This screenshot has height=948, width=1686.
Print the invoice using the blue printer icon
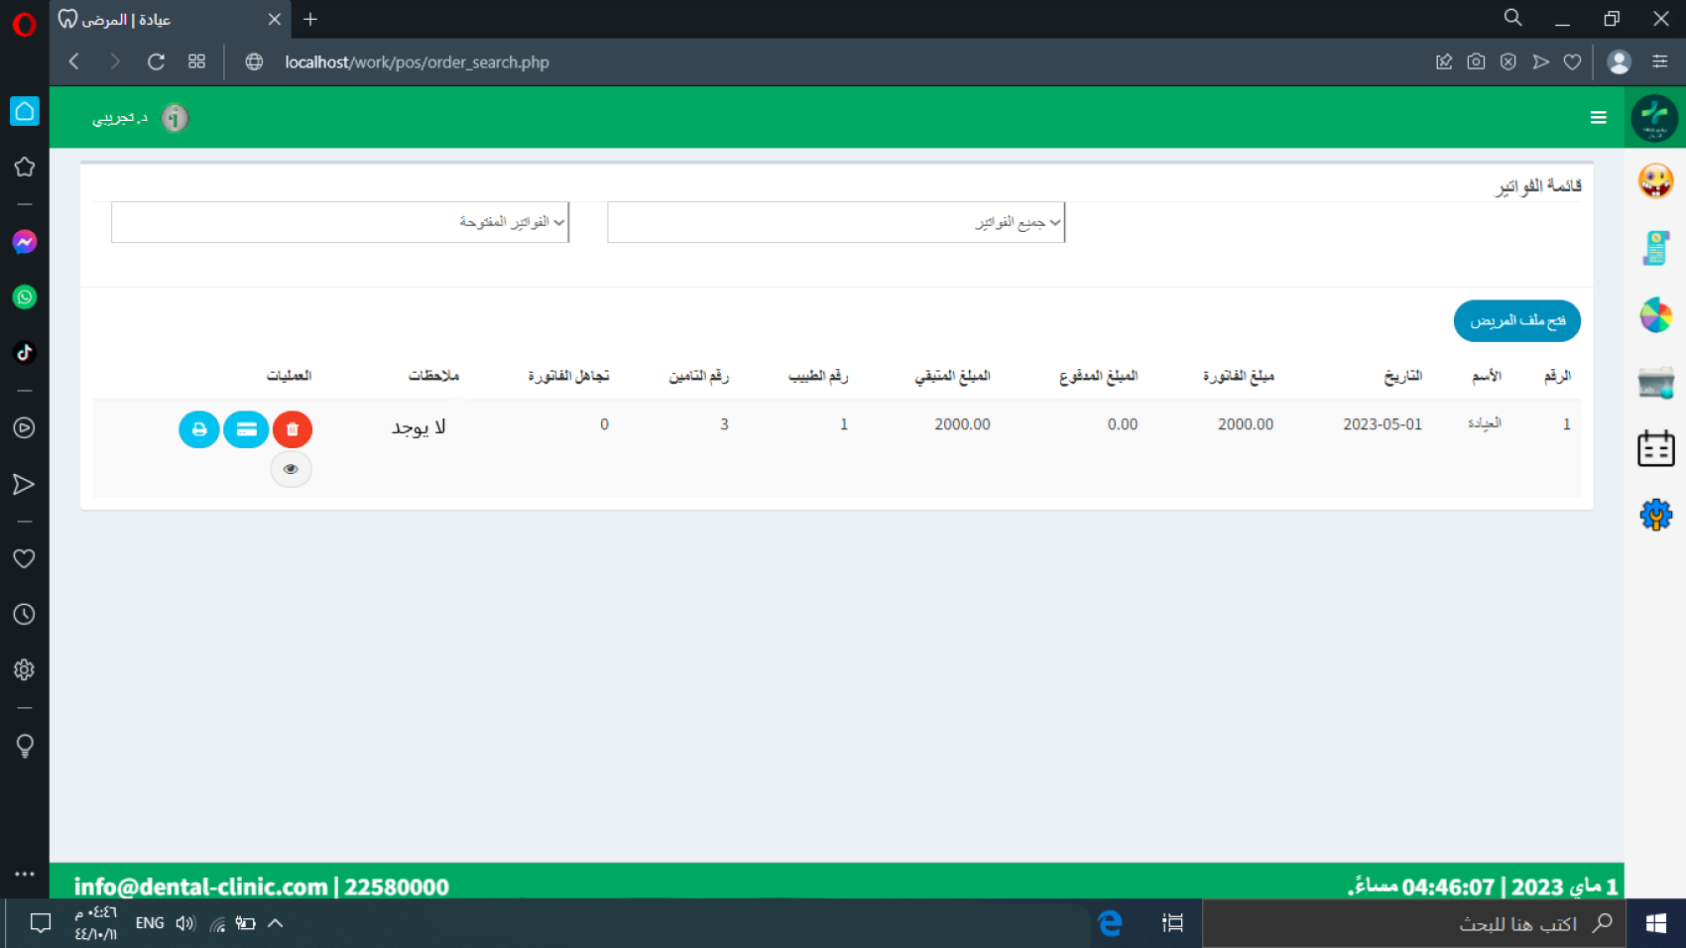pos(198,429)
